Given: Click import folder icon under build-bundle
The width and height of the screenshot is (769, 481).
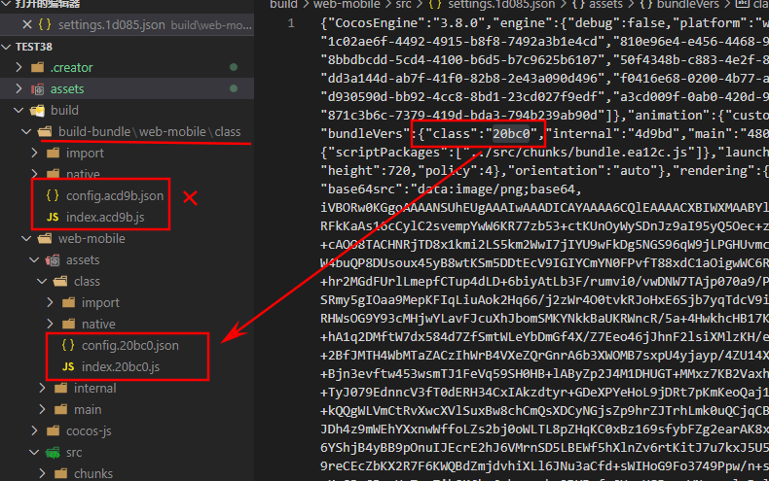Looking at the screenshot, I should coord(53,154).
